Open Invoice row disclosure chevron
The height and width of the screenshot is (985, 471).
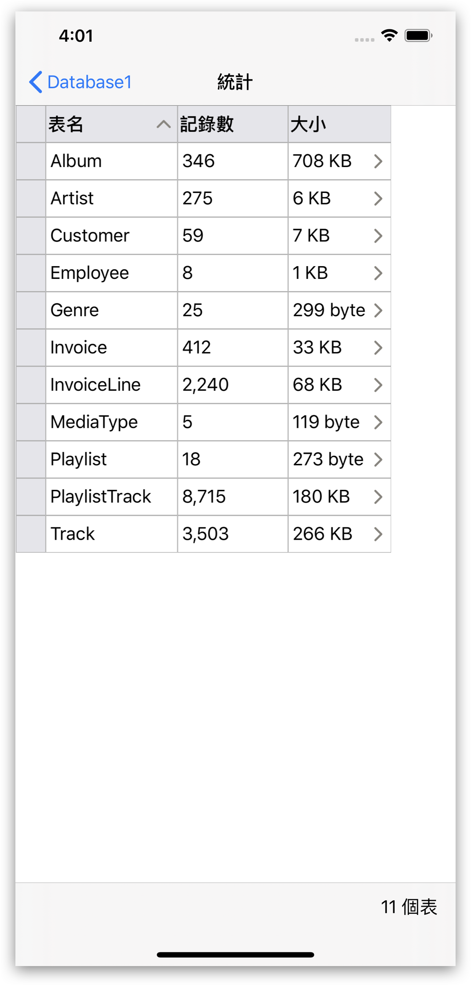[x=378, y=348]
